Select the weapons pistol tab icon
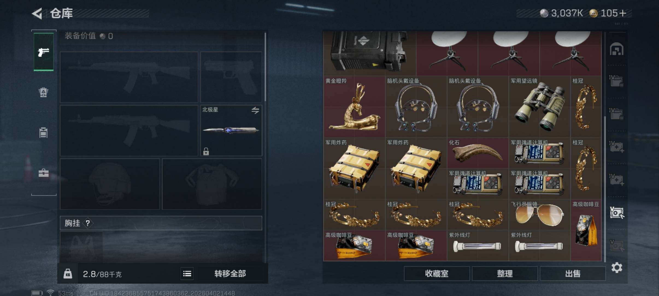659x296 pixels. coord(44,52)
